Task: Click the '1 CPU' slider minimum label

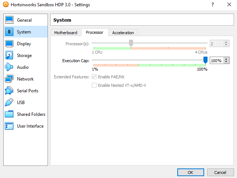Action: [x=97, y=52]
